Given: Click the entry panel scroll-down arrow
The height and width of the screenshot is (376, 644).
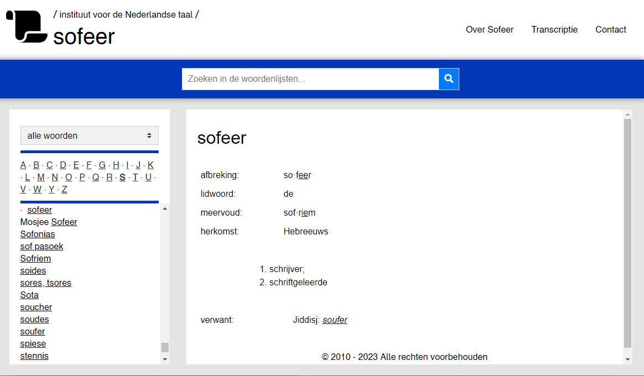Looking at the screenshot, I should pos(627,359).
